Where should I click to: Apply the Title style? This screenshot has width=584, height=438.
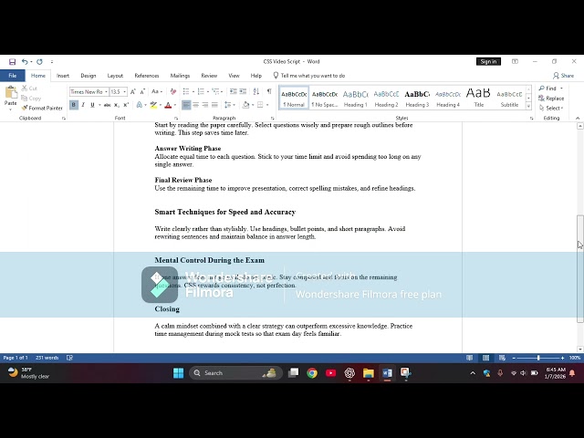coord(478,99)
